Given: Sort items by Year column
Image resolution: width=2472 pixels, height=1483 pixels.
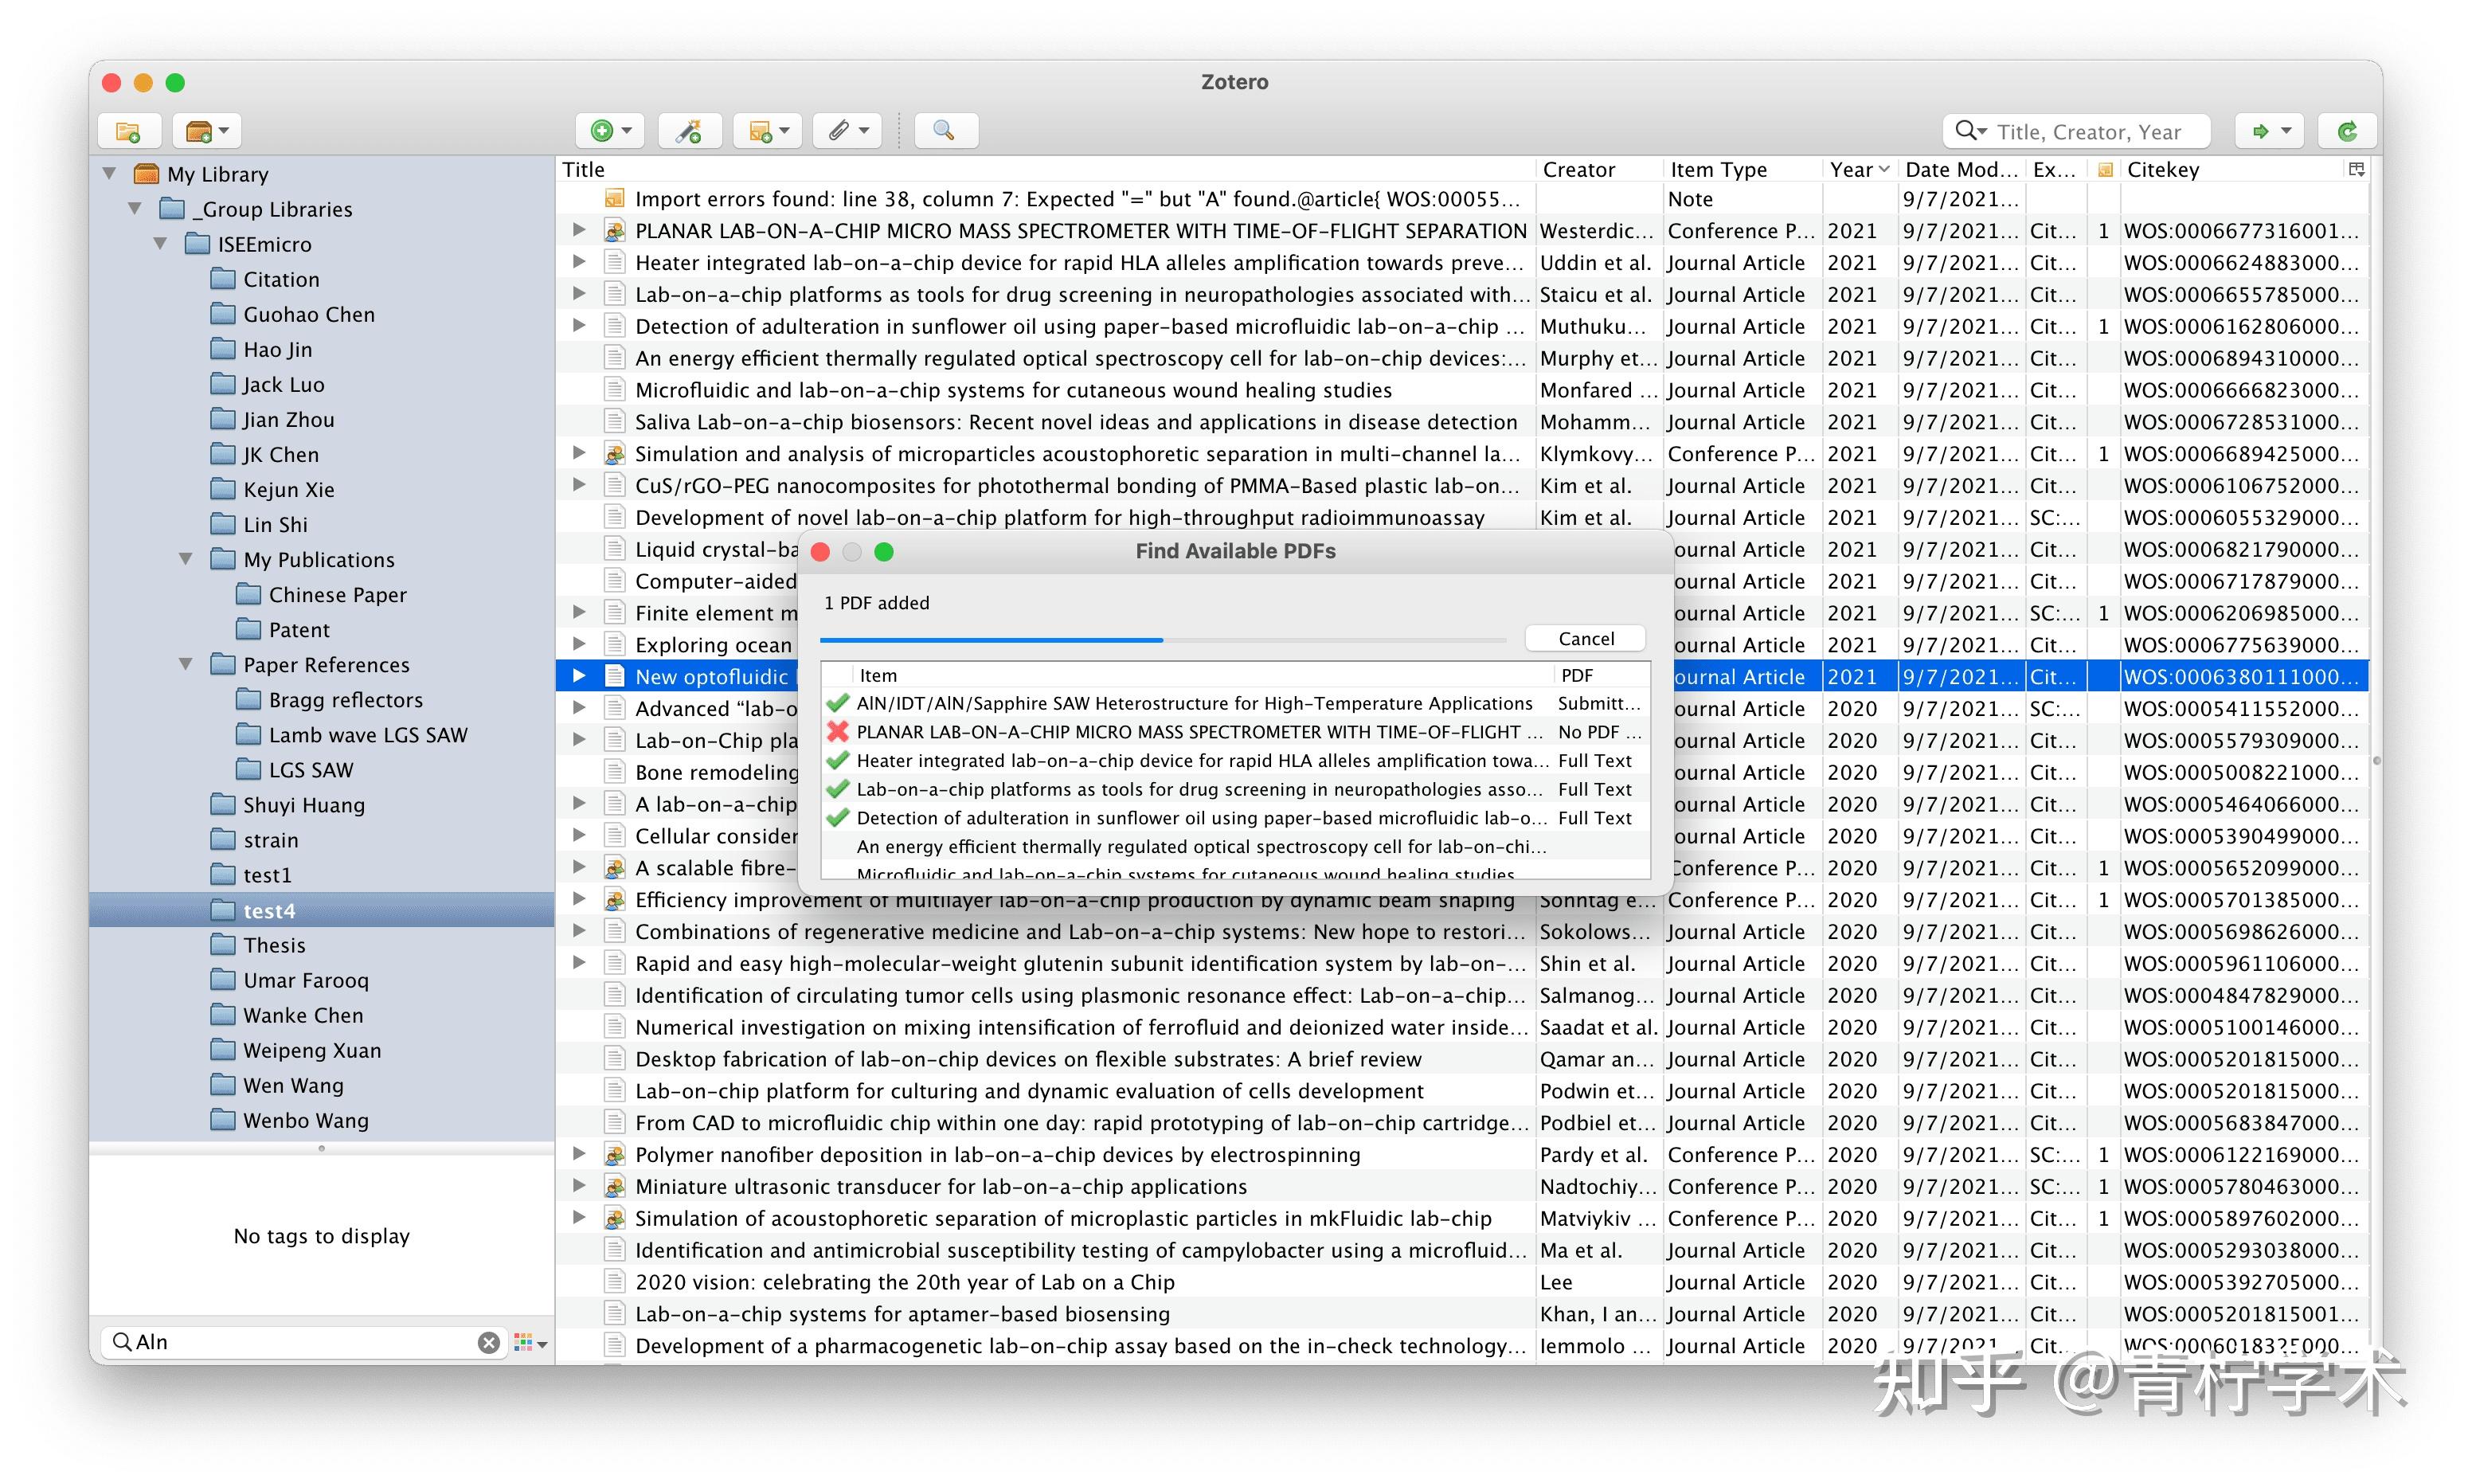Looking at the screenshot, I should coord(1860,169).
